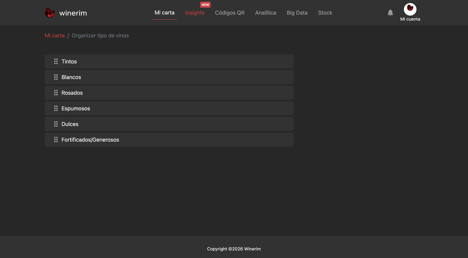The image size is (468, 258).
Task: Switch to the Códigos QR tab
Action: click(x=230, y=13)
